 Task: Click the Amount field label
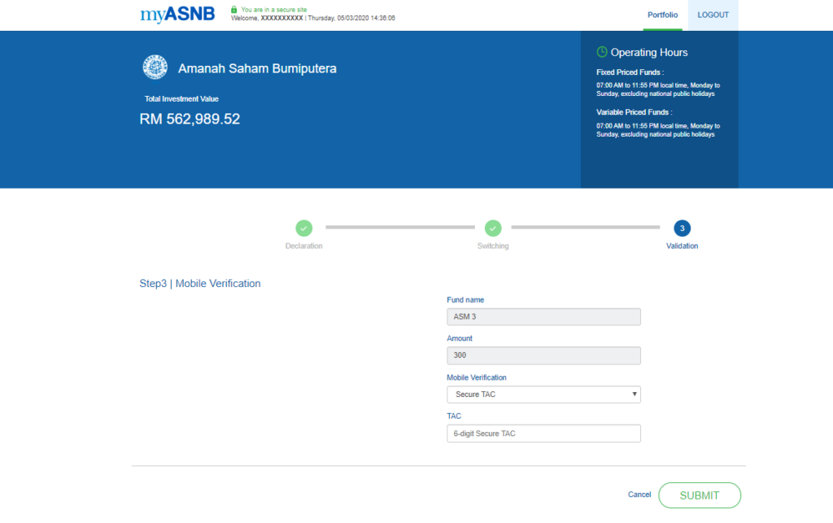click(x=460, y=338)
